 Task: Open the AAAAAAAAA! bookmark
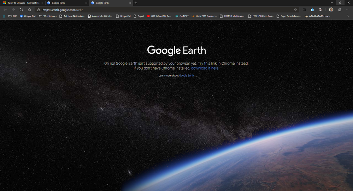[x=317, y=16]
